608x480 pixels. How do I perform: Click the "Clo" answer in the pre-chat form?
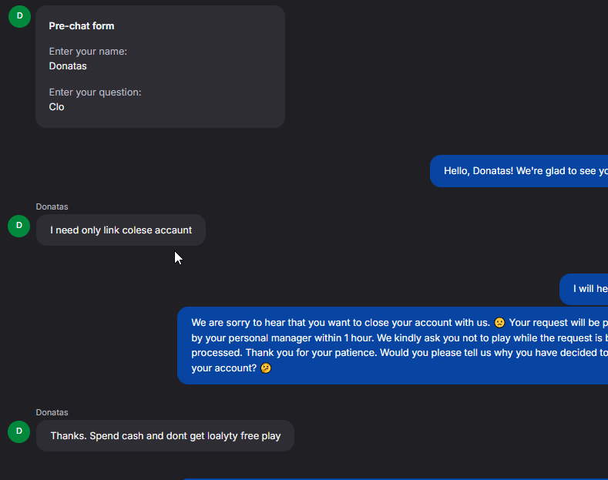click(57, 107)
